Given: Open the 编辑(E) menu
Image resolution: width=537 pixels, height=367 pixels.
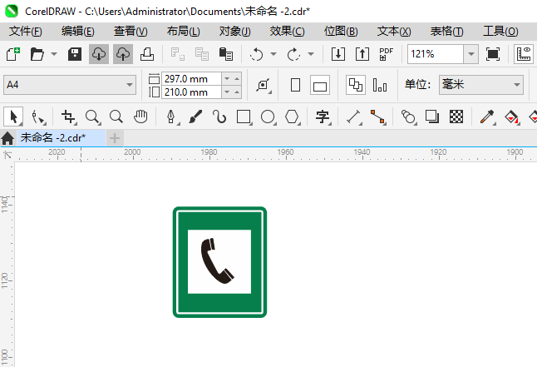Looking at the screenshot, I should tap(78, 32).
